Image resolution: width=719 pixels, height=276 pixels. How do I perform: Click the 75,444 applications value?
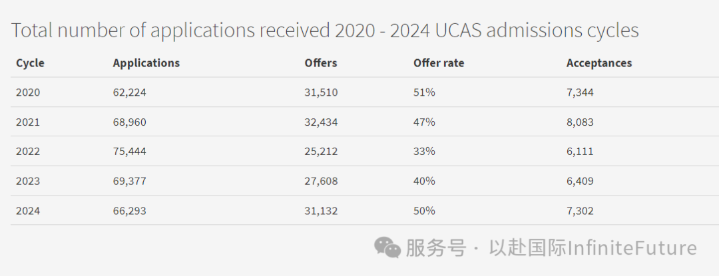tap(130, 152)
